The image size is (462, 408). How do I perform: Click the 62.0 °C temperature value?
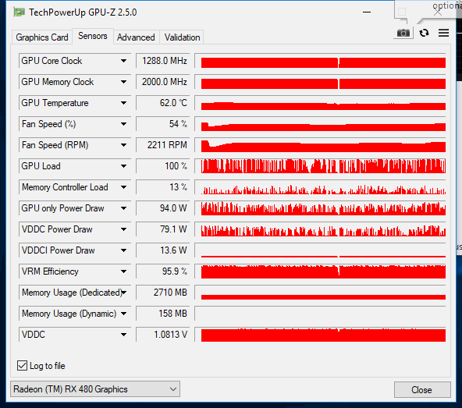coord(162,103)
